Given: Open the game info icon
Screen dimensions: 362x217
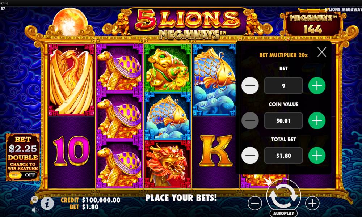Looking at the screenshot, I should (x=47, y=203).
